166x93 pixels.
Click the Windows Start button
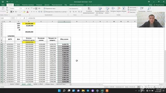point(59,91)
